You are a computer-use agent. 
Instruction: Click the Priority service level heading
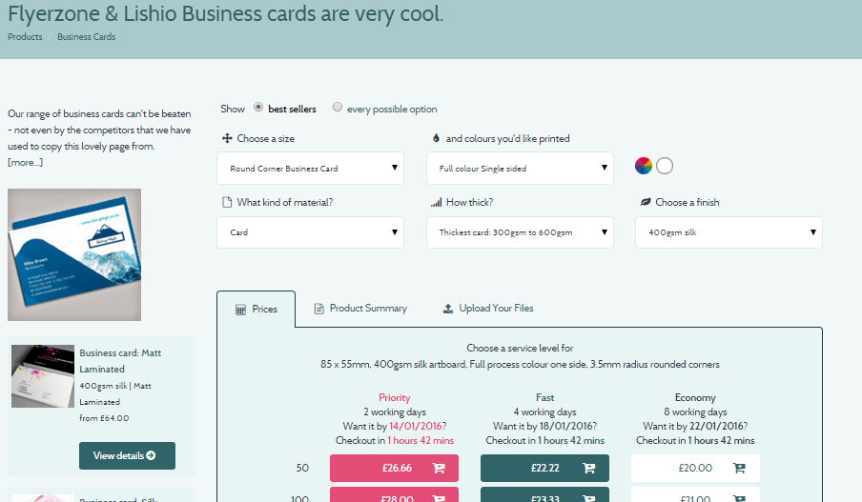point(394,397)
